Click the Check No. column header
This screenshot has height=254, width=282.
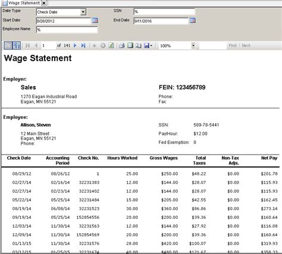coord(88,158)
